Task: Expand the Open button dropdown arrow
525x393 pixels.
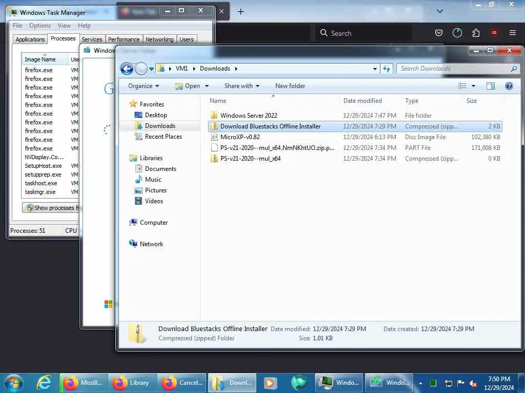Action: click(207, 86)
